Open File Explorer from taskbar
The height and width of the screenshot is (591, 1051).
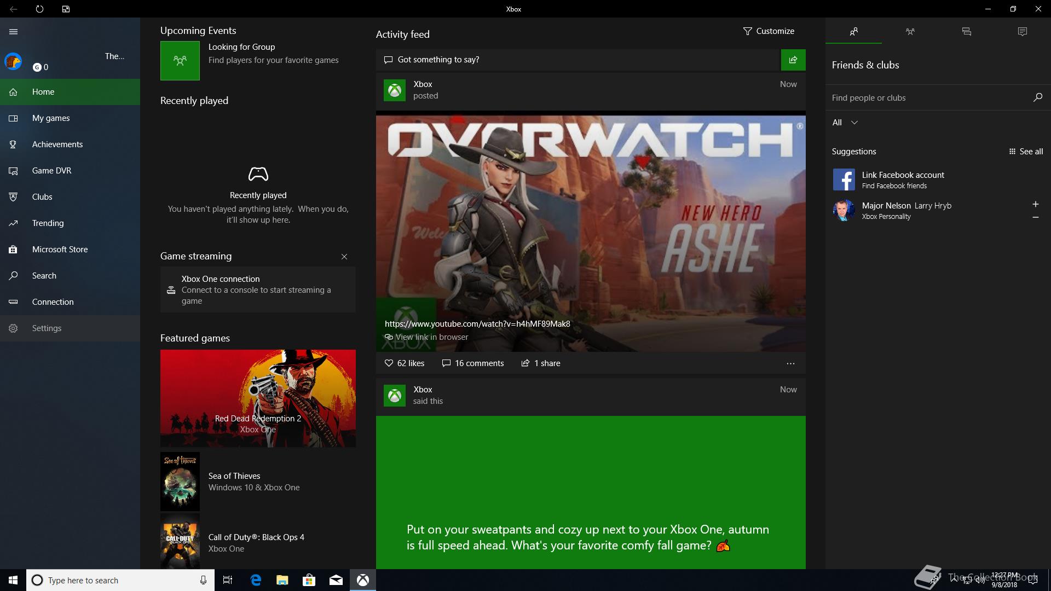pos(282,580)
